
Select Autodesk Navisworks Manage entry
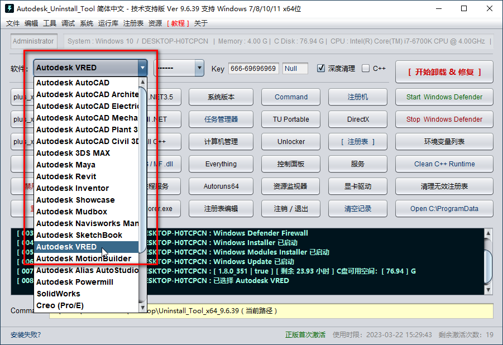coord(87,223)
